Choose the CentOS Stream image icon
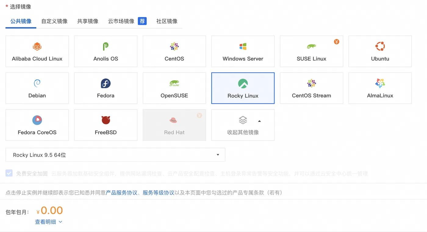Viewport: 427px width, 232px height. click(x=311, y=83)
